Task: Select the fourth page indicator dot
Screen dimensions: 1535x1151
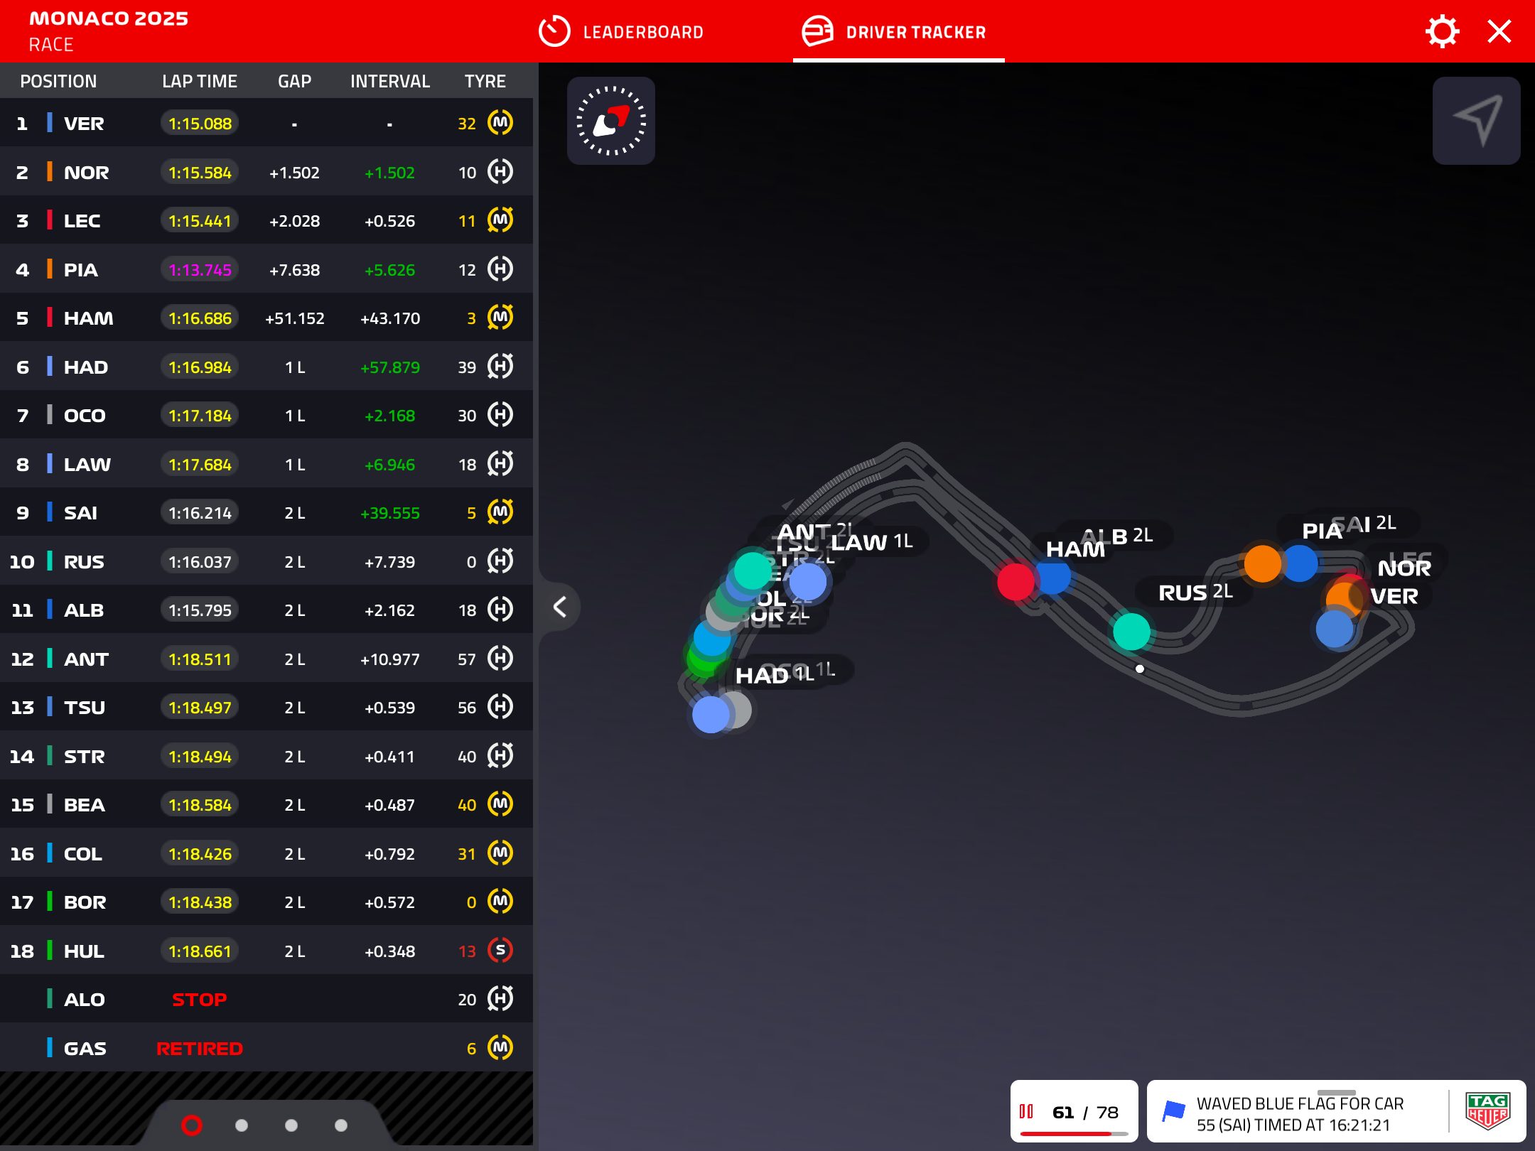Action: 341,1125
